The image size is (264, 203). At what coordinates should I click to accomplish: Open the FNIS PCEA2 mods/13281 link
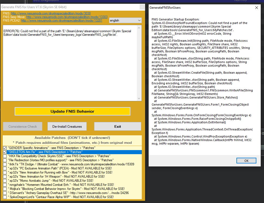[x=62, y=20]
